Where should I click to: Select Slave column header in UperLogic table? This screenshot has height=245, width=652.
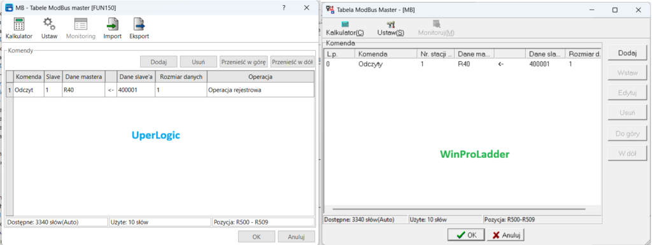[53, 77]
